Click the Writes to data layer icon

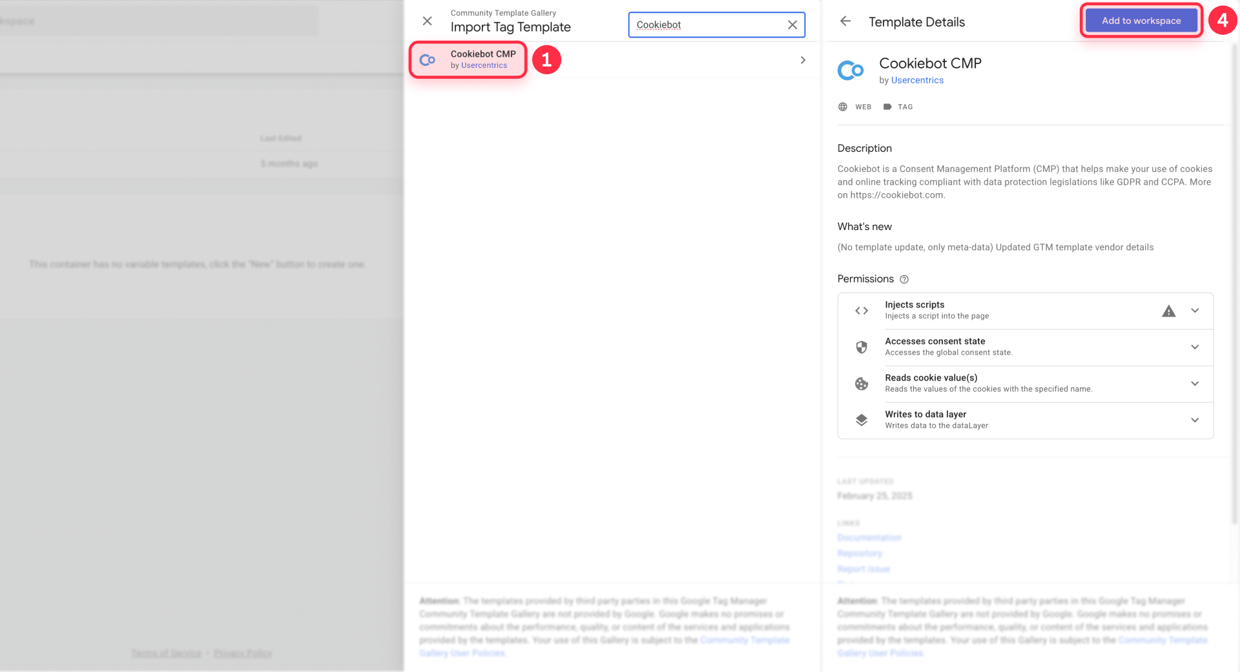tap(862, 420)
